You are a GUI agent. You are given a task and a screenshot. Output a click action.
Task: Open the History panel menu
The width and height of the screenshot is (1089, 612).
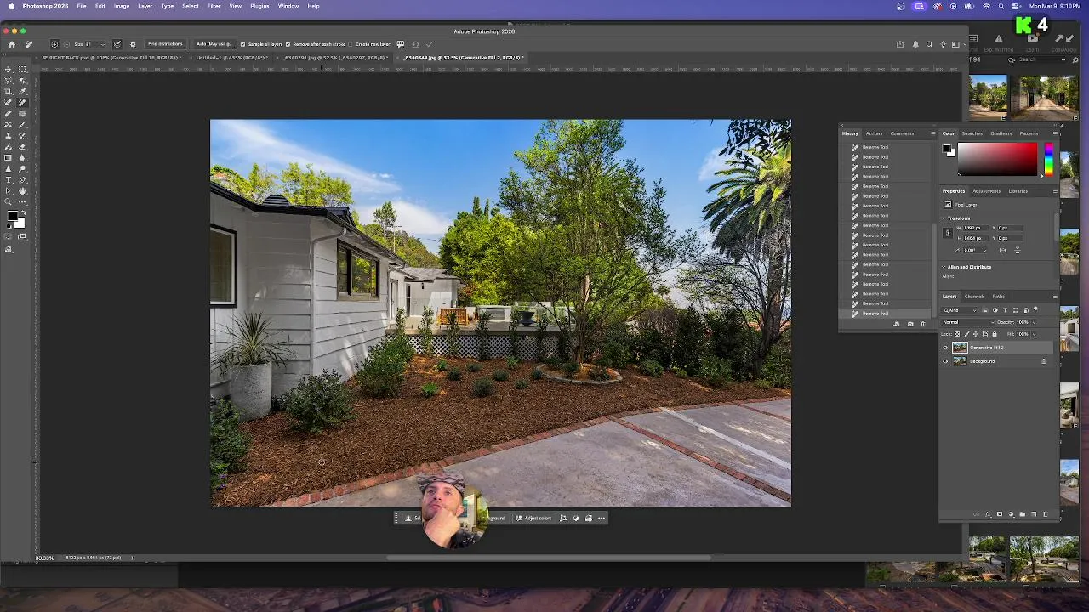click(932, 133)
